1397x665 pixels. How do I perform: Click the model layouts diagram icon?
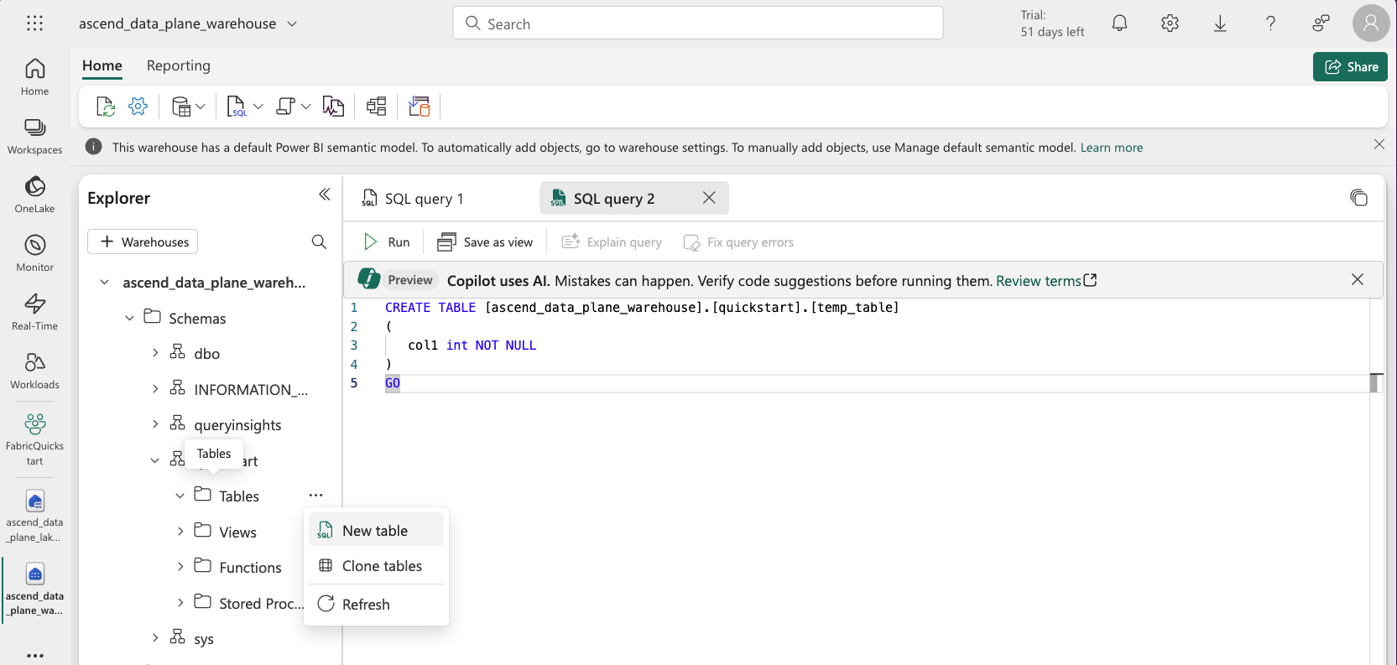click(377, 107)
